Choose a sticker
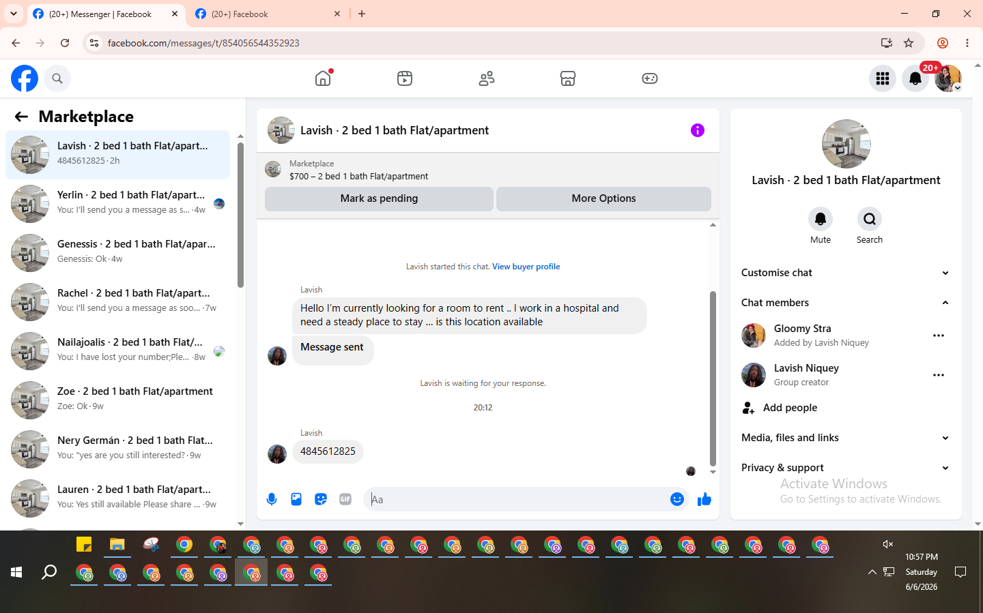983x613 pixels. point(321,499)
